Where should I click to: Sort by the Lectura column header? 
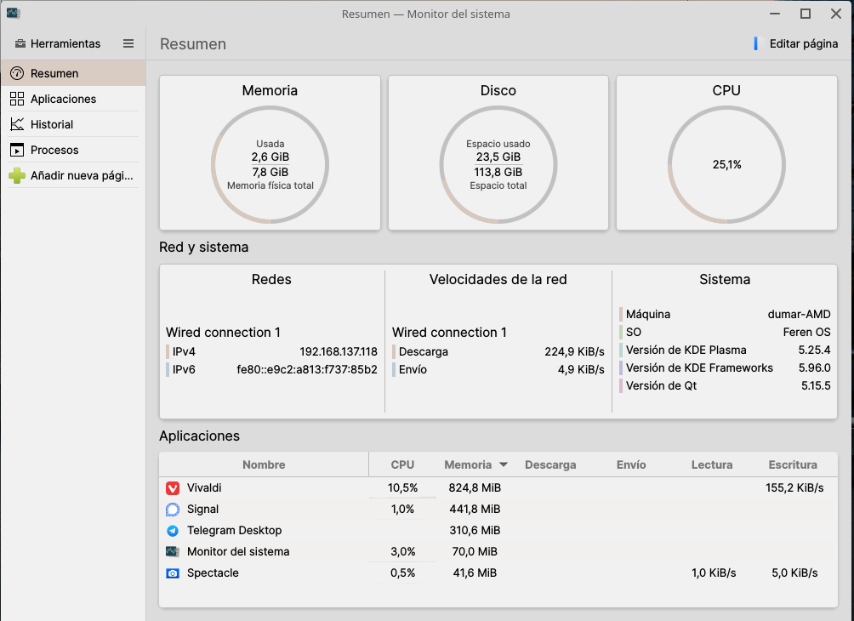712,464
